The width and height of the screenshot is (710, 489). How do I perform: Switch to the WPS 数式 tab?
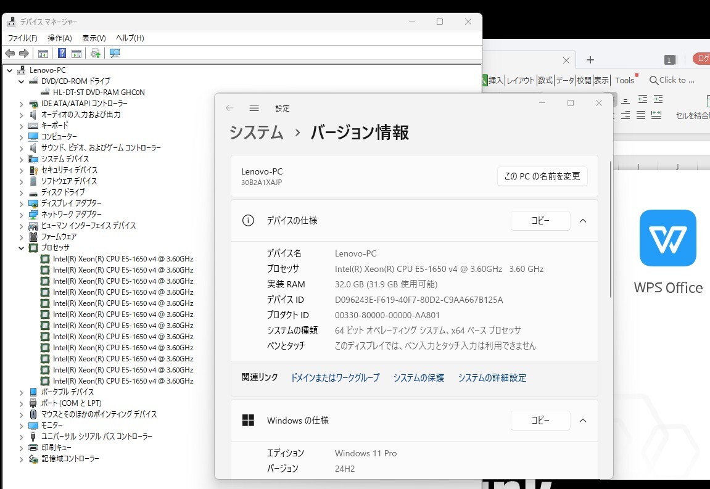pos(545,81)
